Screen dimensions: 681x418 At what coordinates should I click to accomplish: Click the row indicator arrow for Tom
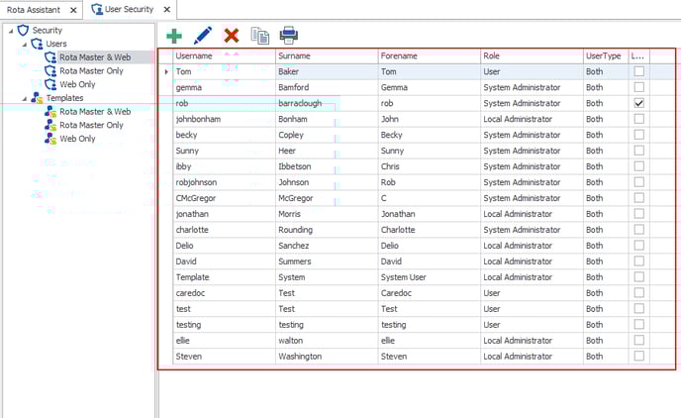tap(166, 71)
